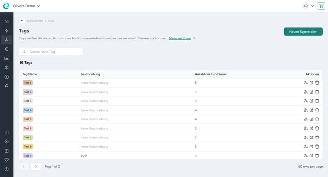Viewport: 328px width, 177px height.
Task: Click Neuen Tag erstellen button
Action: (x=303, y=32)
